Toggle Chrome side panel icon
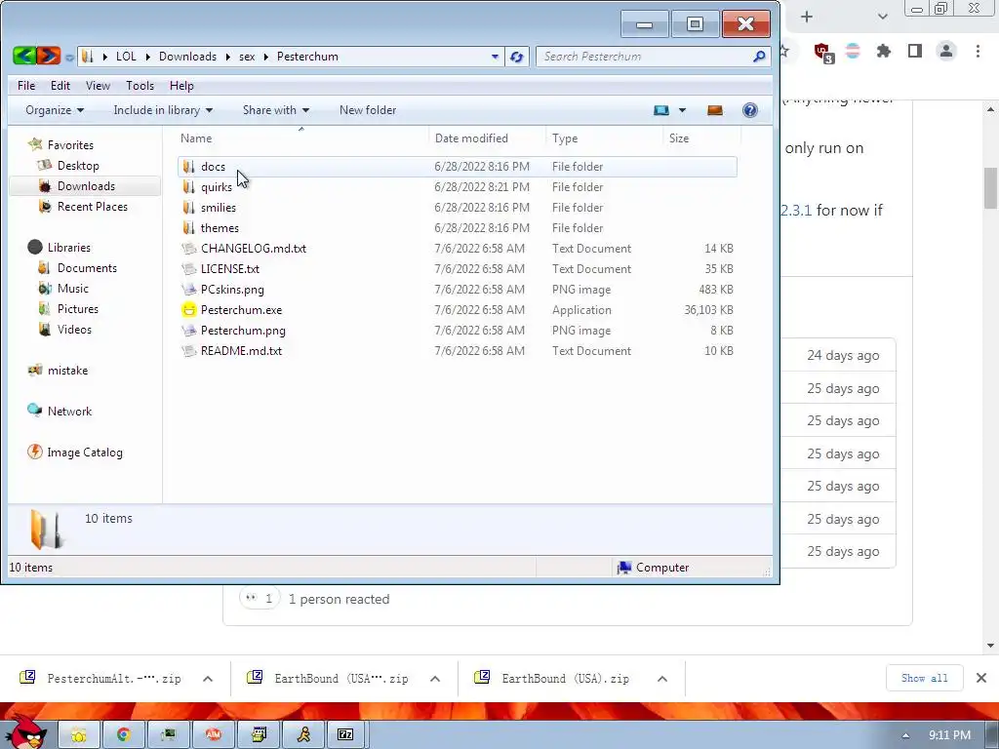 coord(915,51)
